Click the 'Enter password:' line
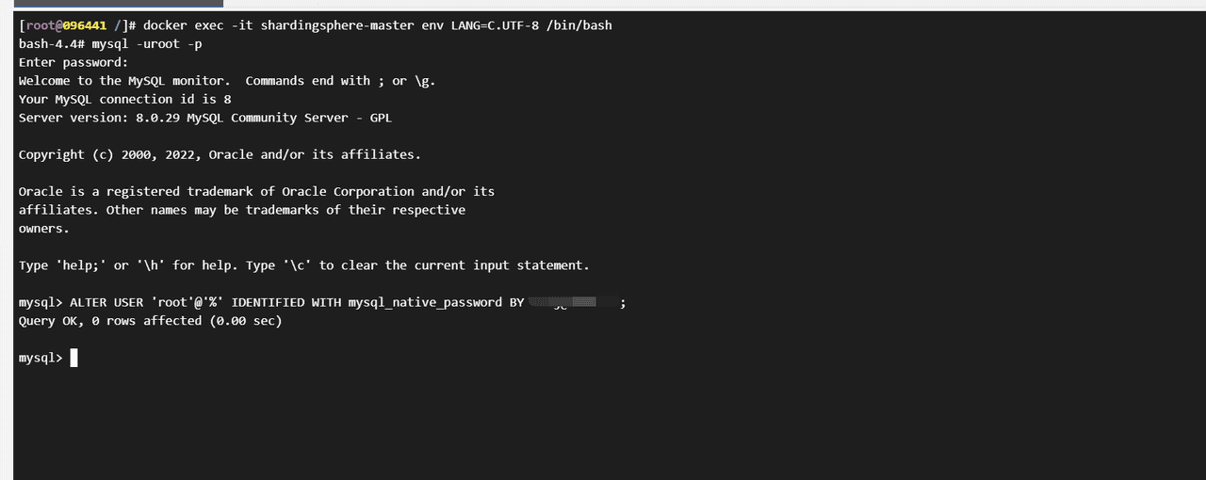The image size is (1206, 480). [x=73, y=62]
